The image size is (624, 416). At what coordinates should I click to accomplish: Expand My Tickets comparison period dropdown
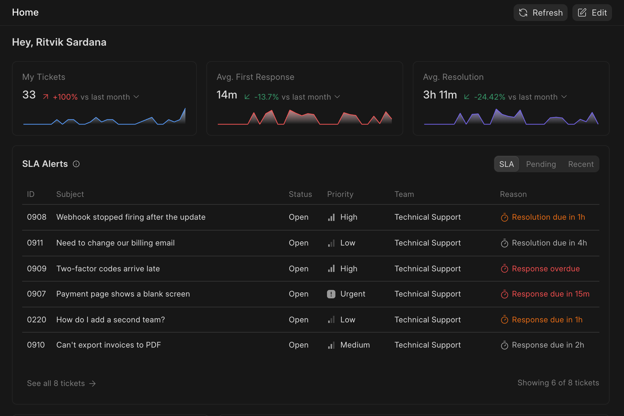[x=136, y=97]
